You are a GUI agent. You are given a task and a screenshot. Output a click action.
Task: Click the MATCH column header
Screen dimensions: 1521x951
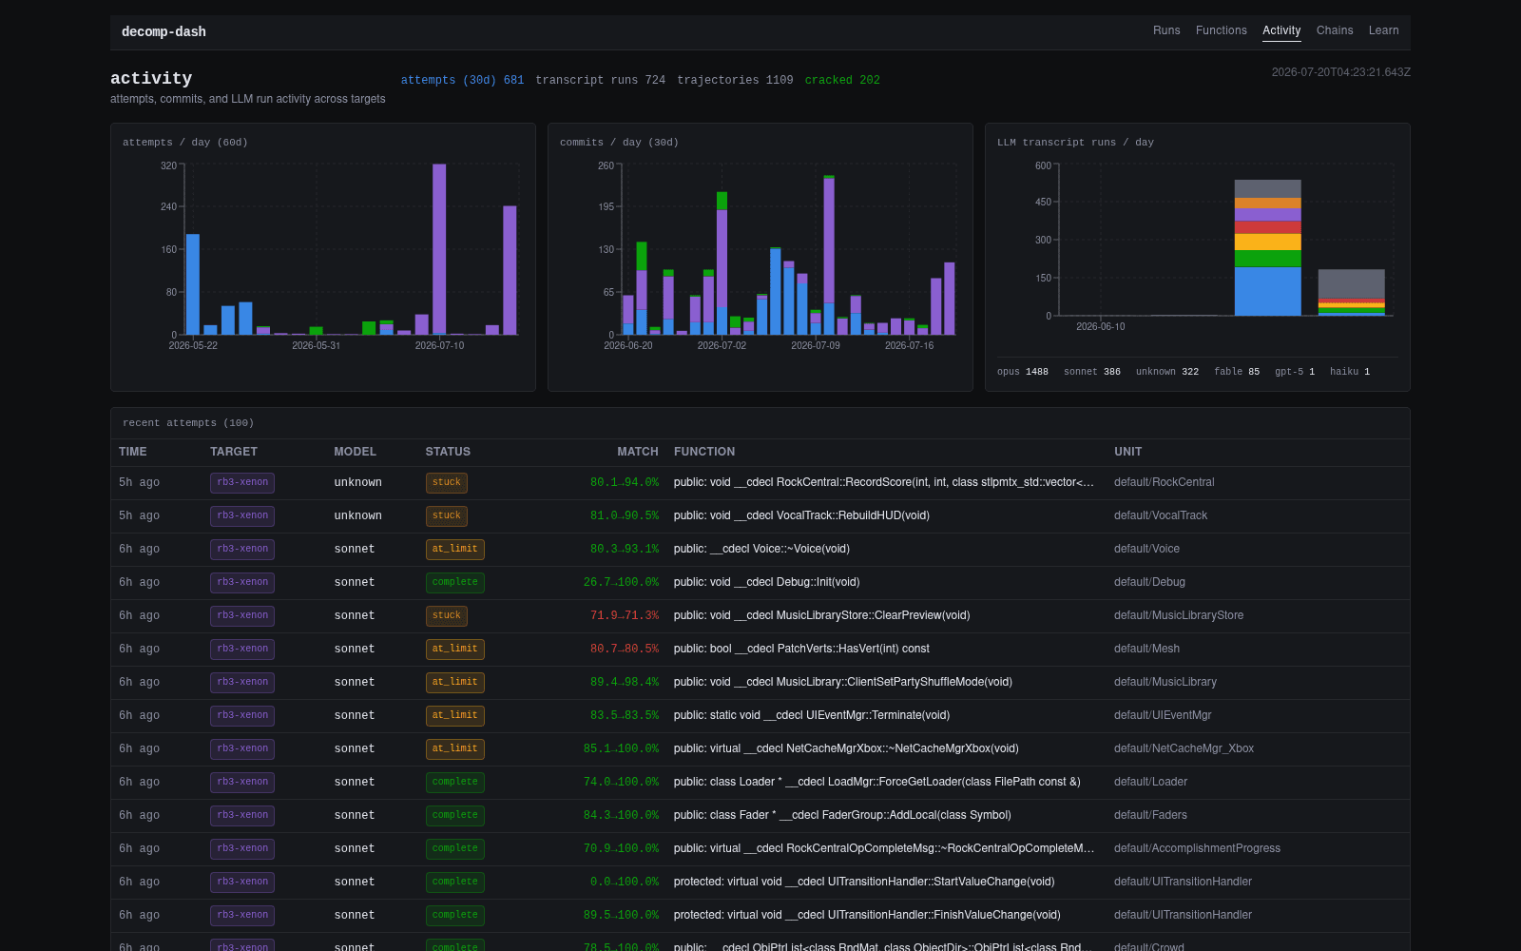(x=638, y=452)
